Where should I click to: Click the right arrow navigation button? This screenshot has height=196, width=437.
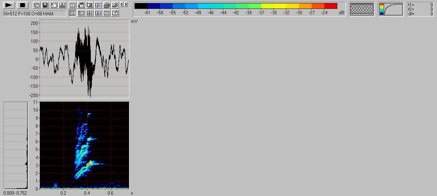[126, 5]
